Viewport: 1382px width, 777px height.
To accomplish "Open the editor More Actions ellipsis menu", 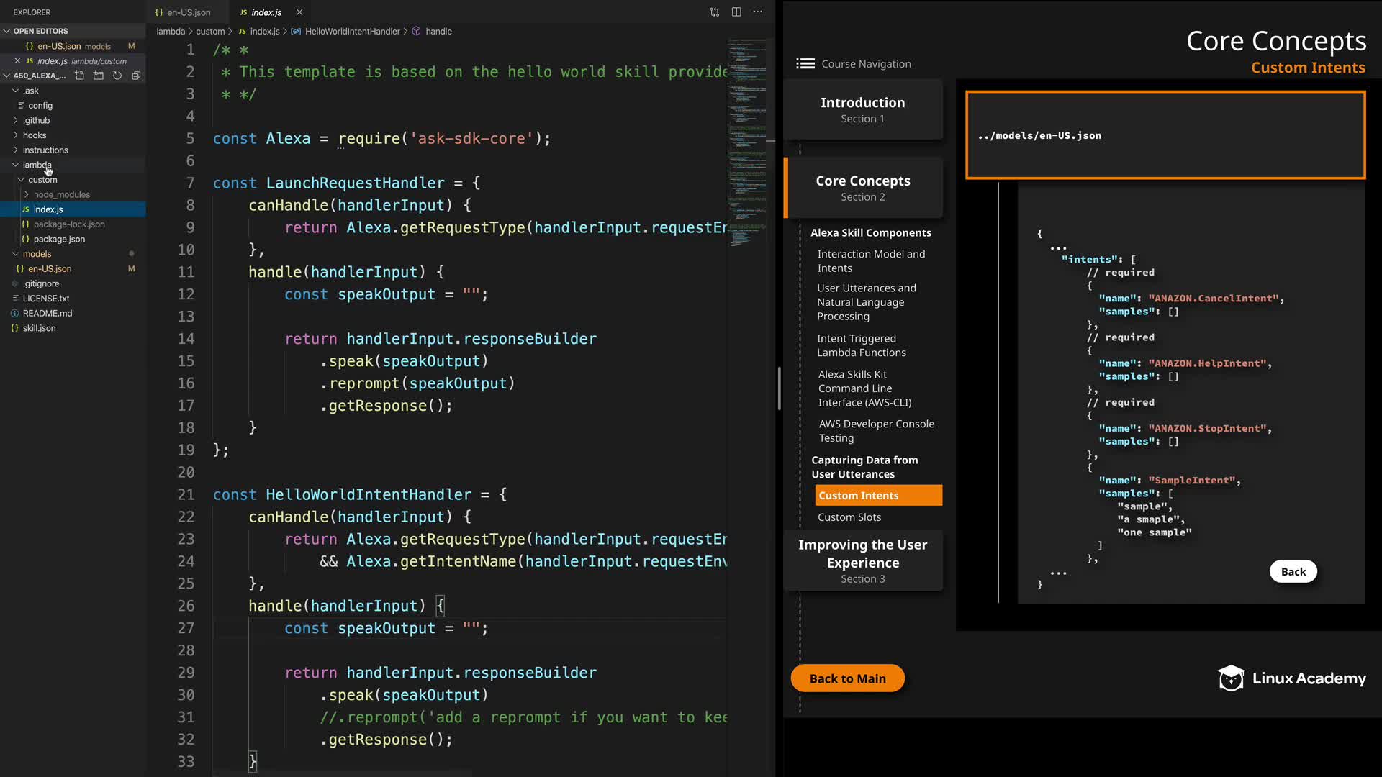I will coord(758,12).
